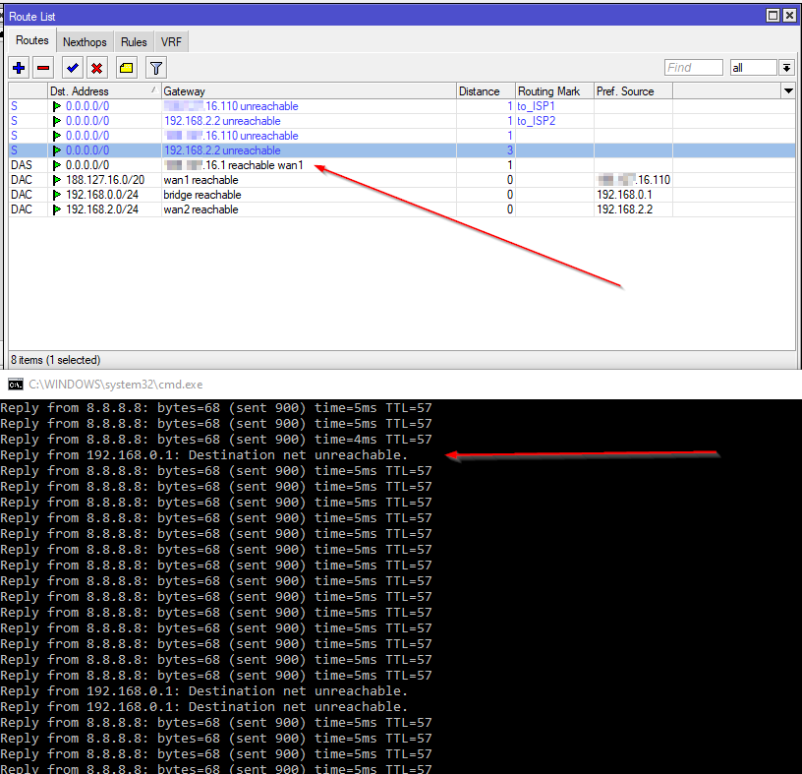Maximize the Route List window
Viewport: 802px width, 774px height.
[x=773, y=16]
